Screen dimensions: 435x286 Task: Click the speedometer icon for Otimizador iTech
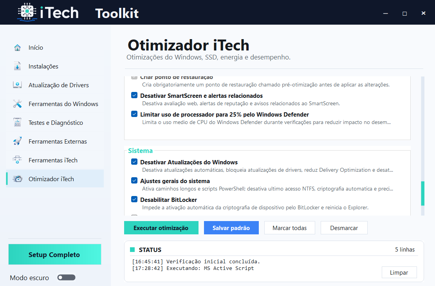tap(17, 179)
